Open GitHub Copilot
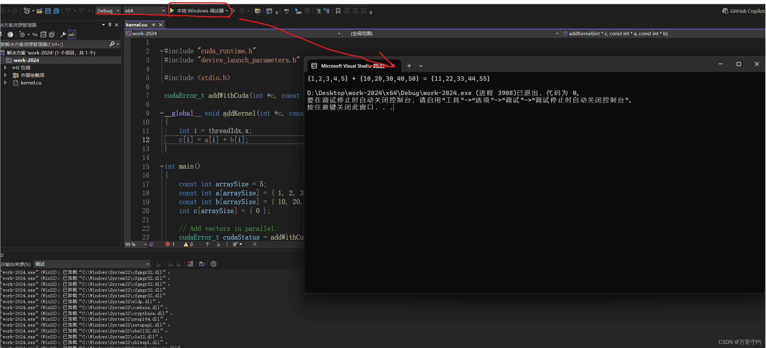Viewport: 766px width, 348px height. 743,11
